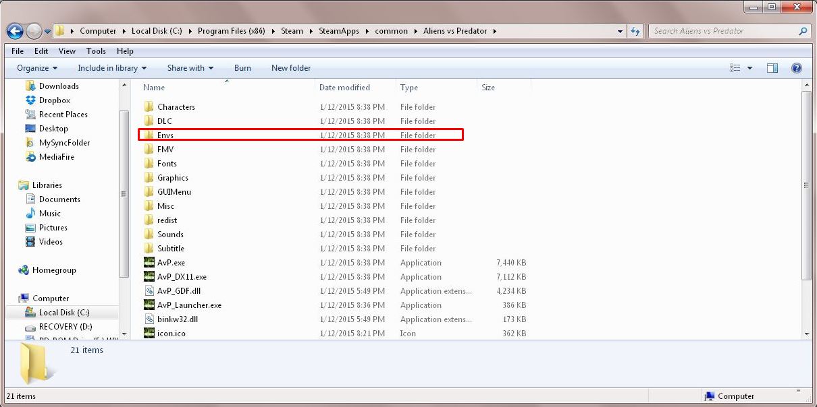Select Dropbox in navigation pane

(x=54, y=100)
